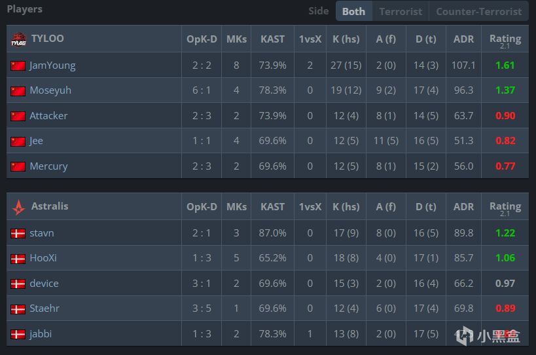Open the TYLOO team name link

click(48, 39)
